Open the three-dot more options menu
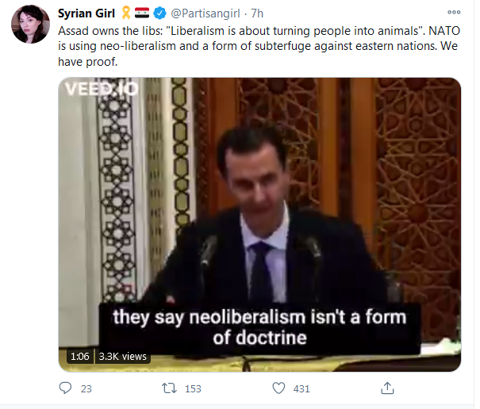The height and width of the screenshot is (409, 480). 454,12
